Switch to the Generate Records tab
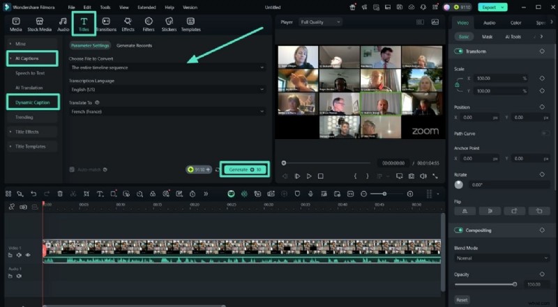Screen dimensions: 558x307 tap(134, 45)
